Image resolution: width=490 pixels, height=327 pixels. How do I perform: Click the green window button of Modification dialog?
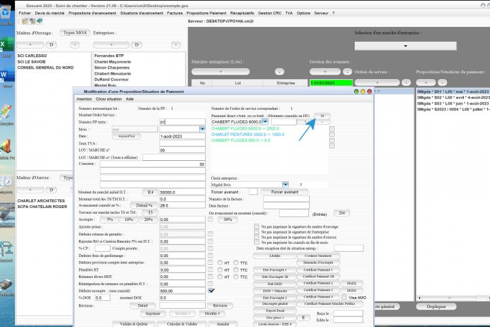tap(356, 92)
